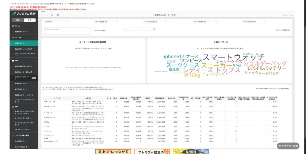Image resolution: width=306 pixels, height=154 pixels.
Task: Open the レポートの確認方法 link
Action: [283, 30]
